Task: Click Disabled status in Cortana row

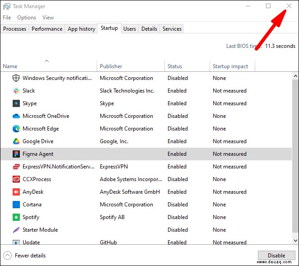Action: [x=178, y=205]
